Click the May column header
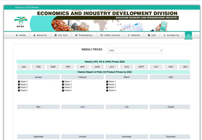202x140 pixels. pyautogui.click(x=38, y=107)
